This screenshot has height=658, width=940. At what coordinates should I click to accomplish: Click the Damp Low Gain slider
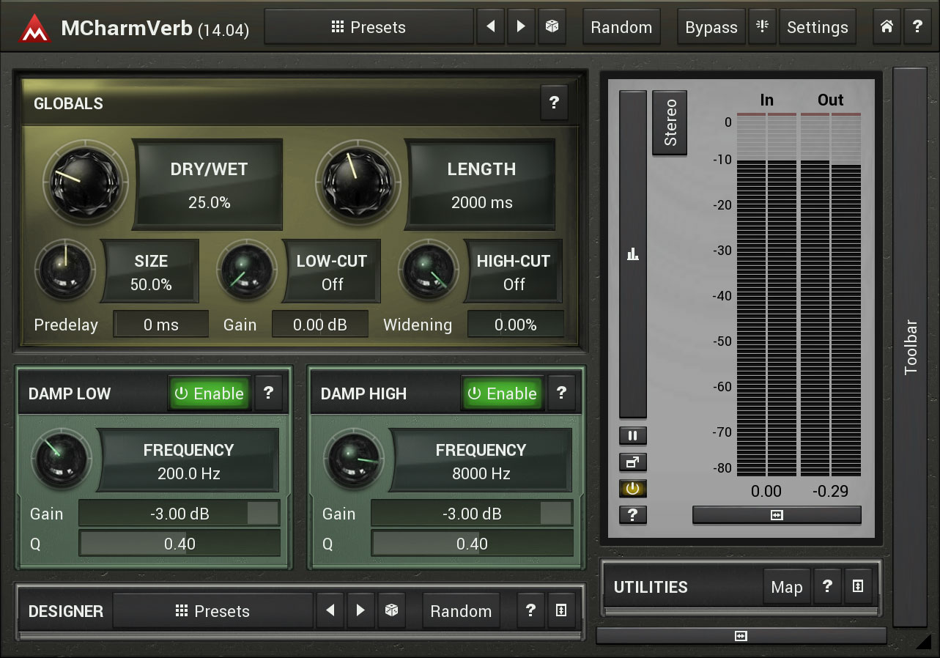[x=180, y=513]
